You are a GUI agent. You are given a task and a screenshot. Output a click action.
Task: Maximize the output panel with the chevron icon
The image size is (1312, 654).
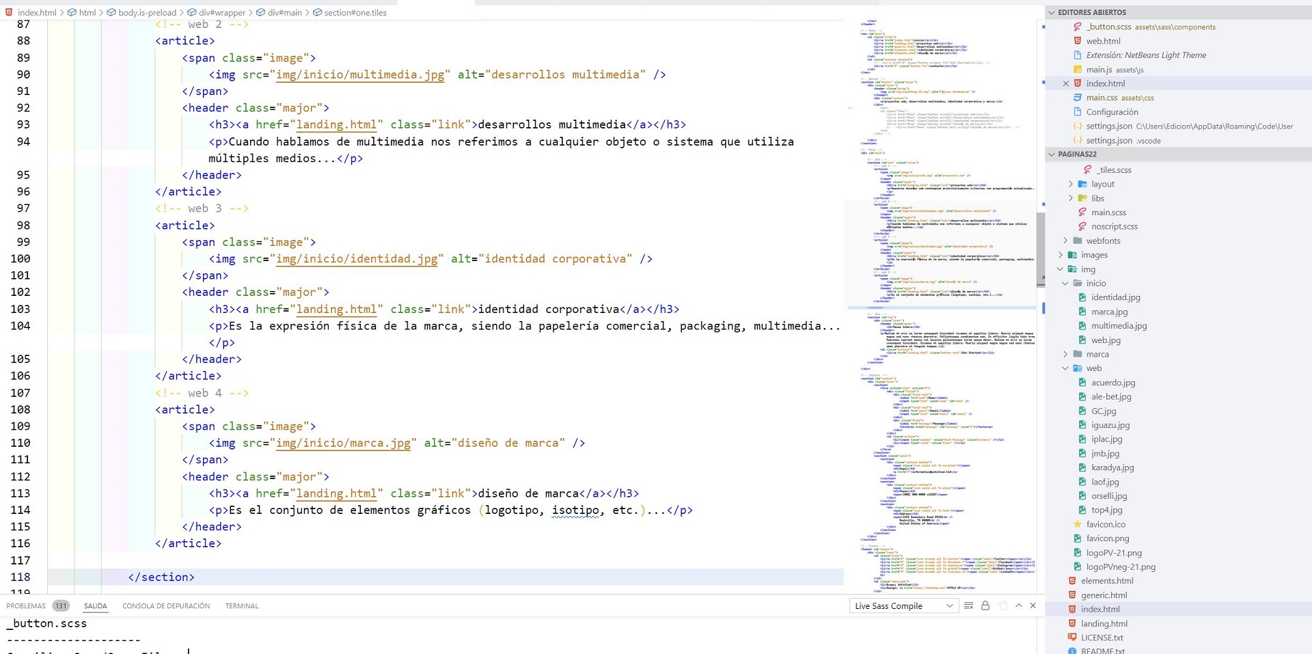point(1018,605)
